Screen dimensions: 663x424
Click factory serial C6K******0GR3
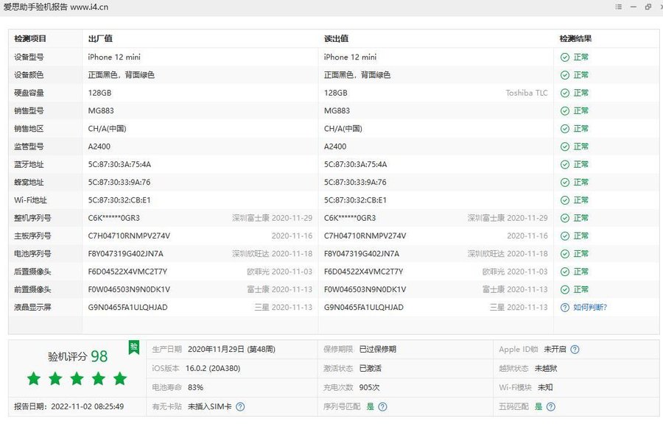pyautogui.click(x=113, y=218)
